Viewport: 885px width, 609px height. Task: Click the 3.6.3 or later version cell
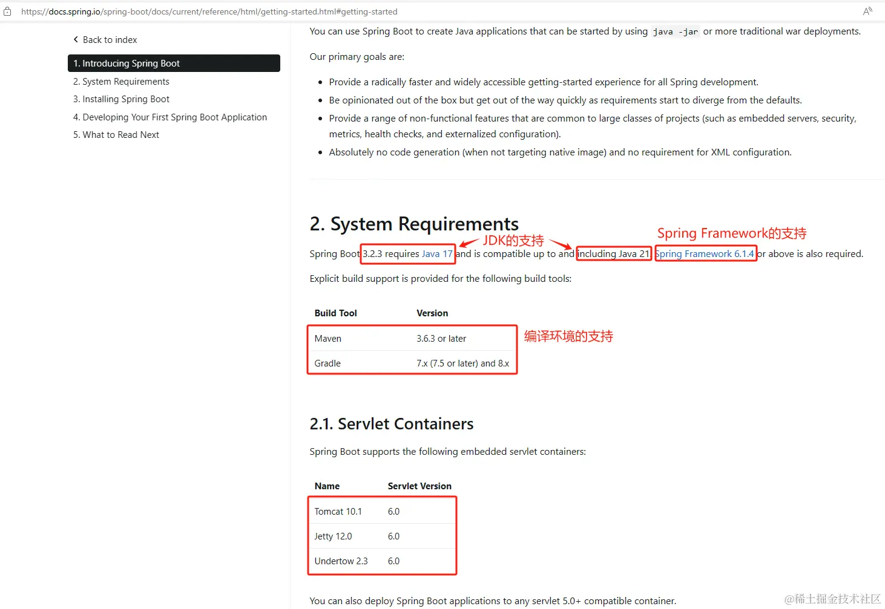click(x=441, y=339)
